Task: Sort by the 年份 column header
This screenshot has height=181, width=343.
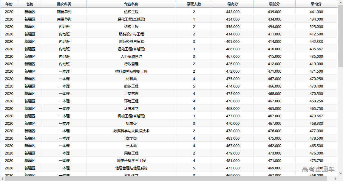Action: [x=9, y=4]
